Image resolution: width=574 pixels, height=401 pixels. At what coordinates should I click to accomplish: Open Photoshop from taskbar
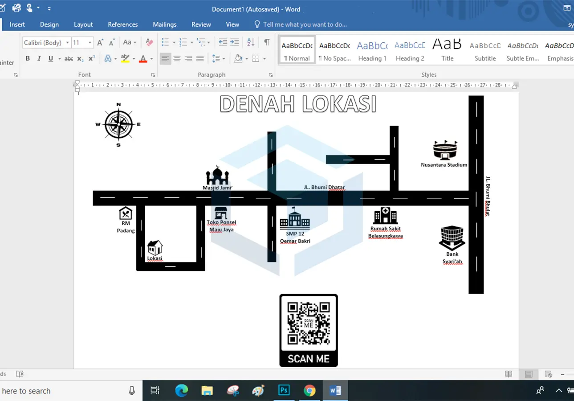284,391
